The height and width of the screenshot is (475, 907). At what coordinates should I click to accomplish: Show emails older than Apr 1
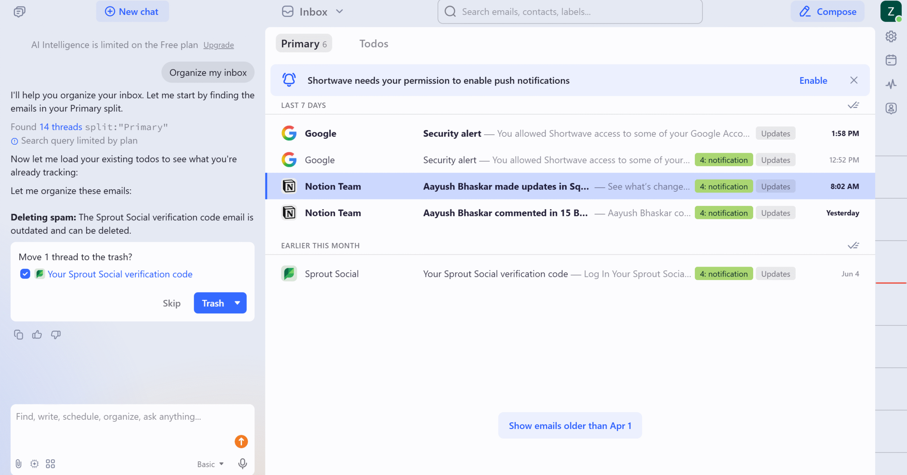570,425
